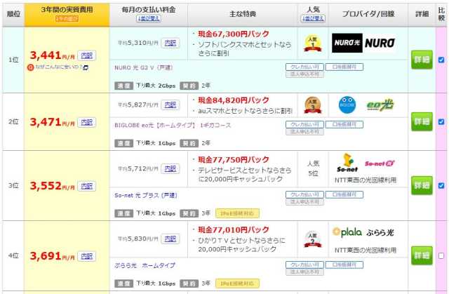Image resolution: width=449 pixels, height=294 pixels.
Task: Click the pink So-net 光 logo
Action: tap(380, 163)
